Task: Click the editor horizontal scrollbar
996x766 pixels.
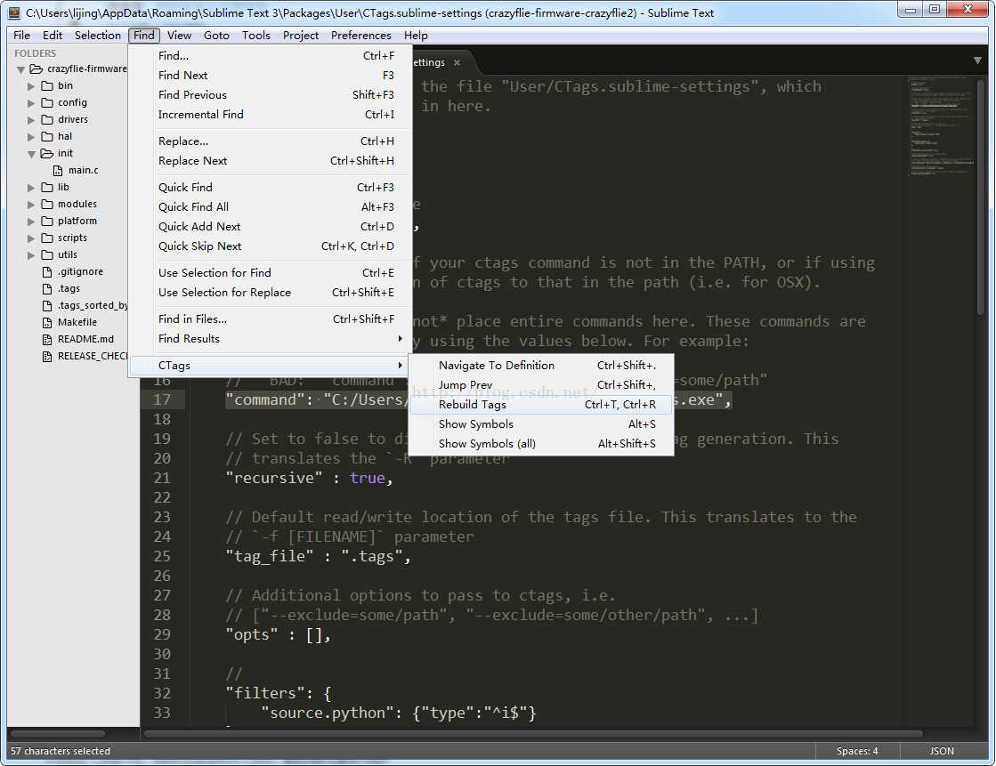Action: point(533,734)
